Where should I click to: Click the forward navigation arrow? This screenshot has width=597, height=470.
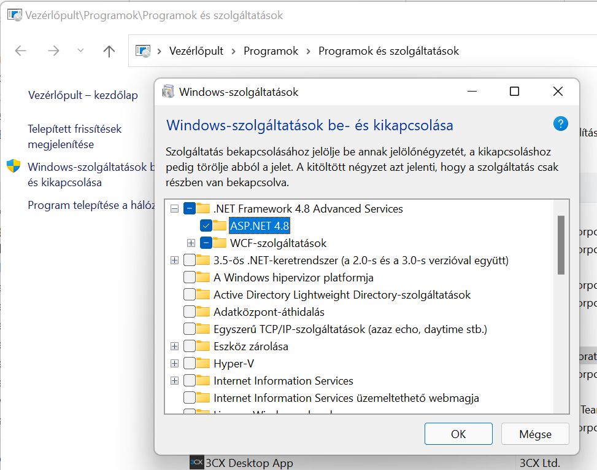53,51
